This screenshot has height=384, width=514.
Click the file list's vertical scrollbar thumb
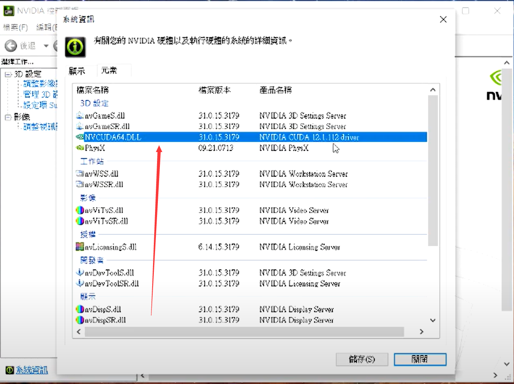[x=433, y=170]
